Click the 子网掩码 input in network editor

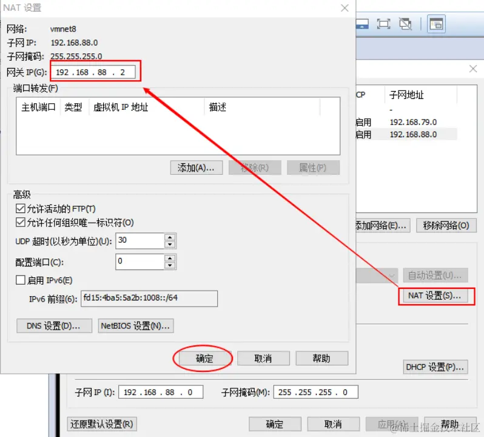coord(316,392)
